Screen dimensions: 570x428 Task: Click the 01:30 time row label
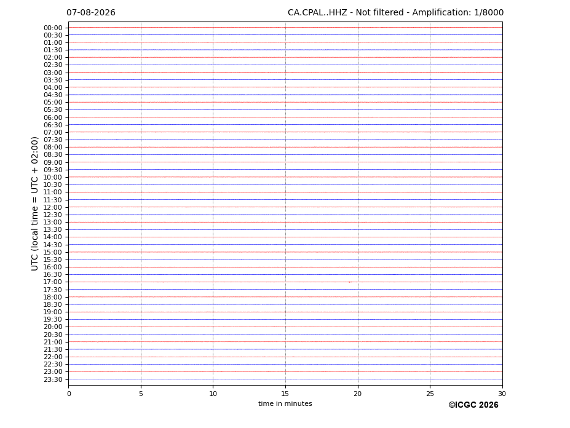point(53,50)
